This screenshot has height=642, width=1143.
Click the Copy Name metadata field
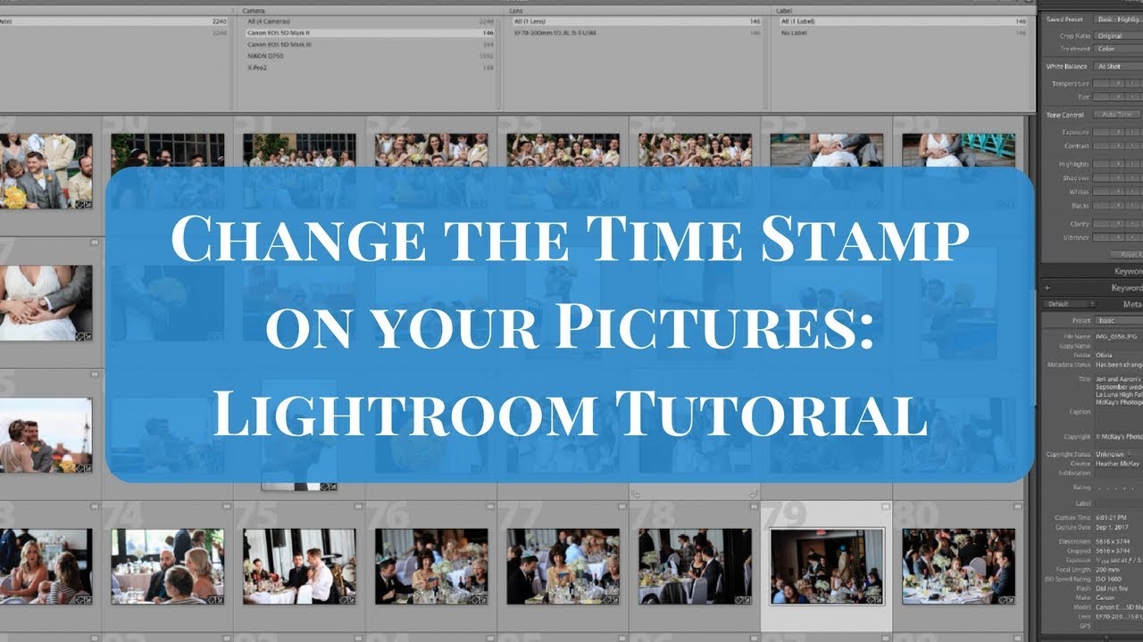pyautogui.click(x=1119, y=346)
